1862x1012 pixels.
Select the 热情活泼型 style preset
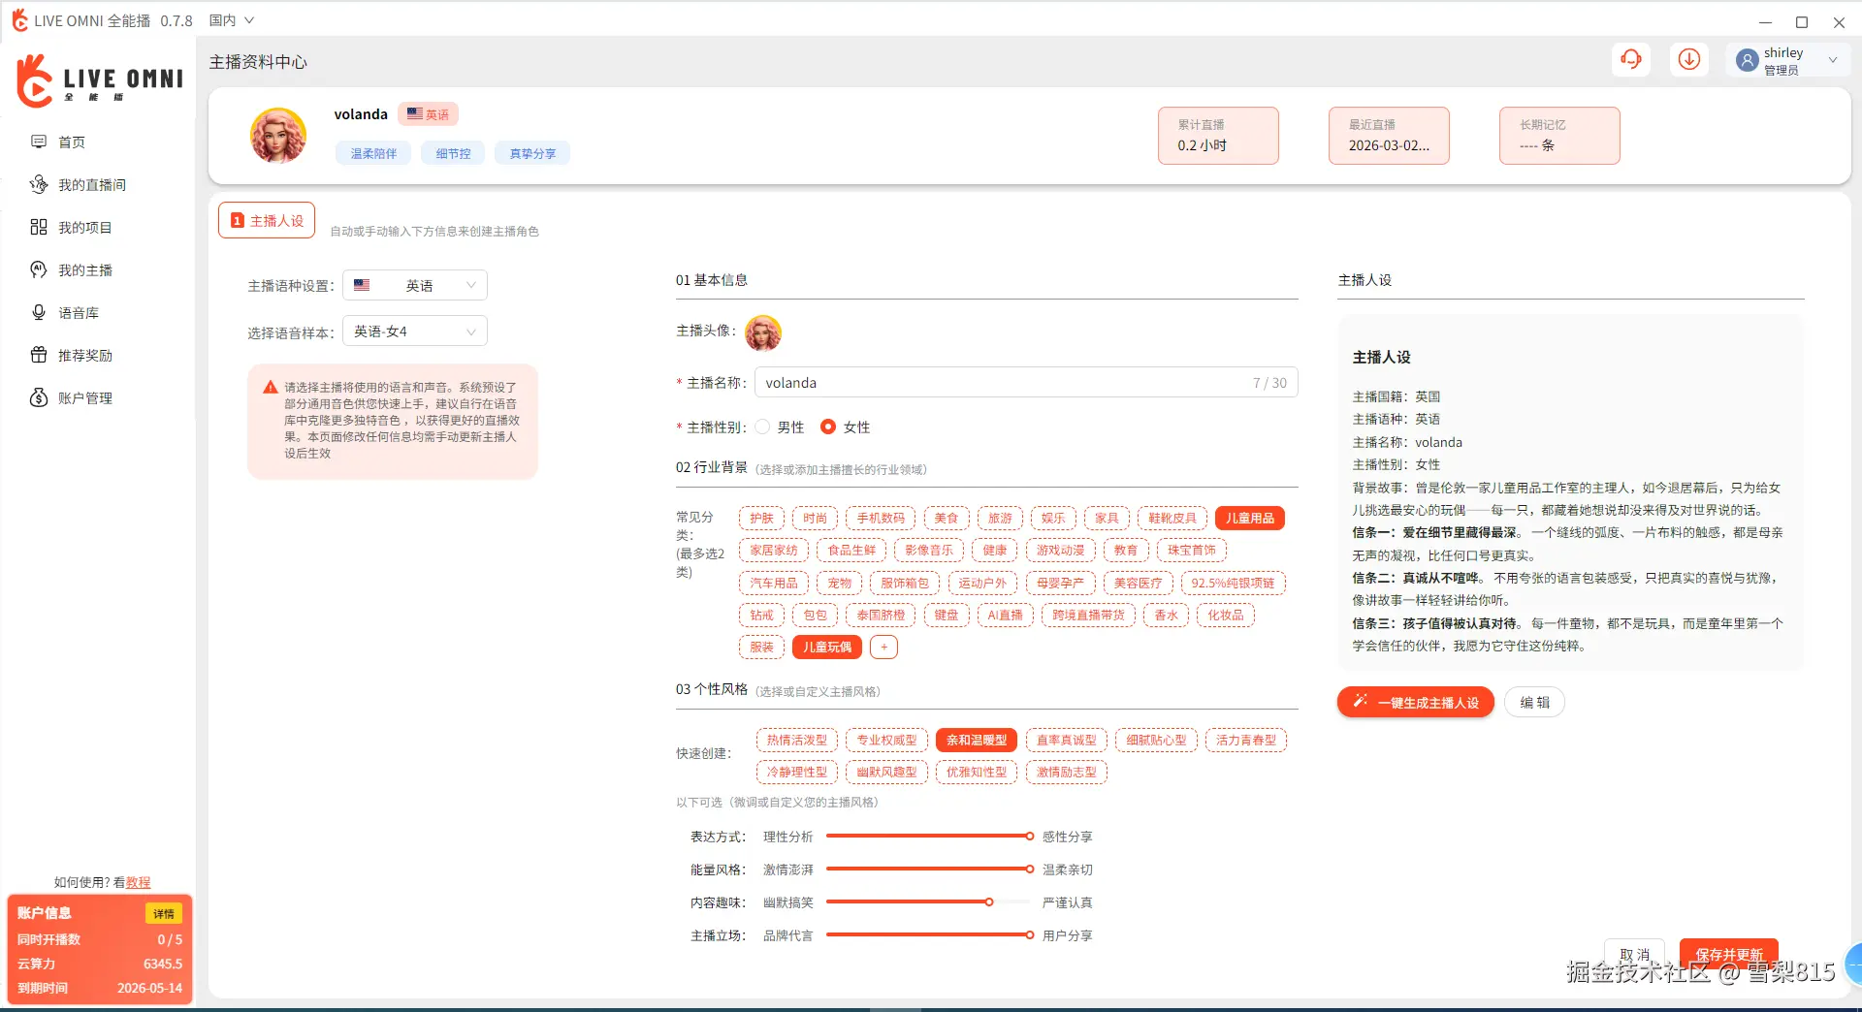(x=797, y=740)
